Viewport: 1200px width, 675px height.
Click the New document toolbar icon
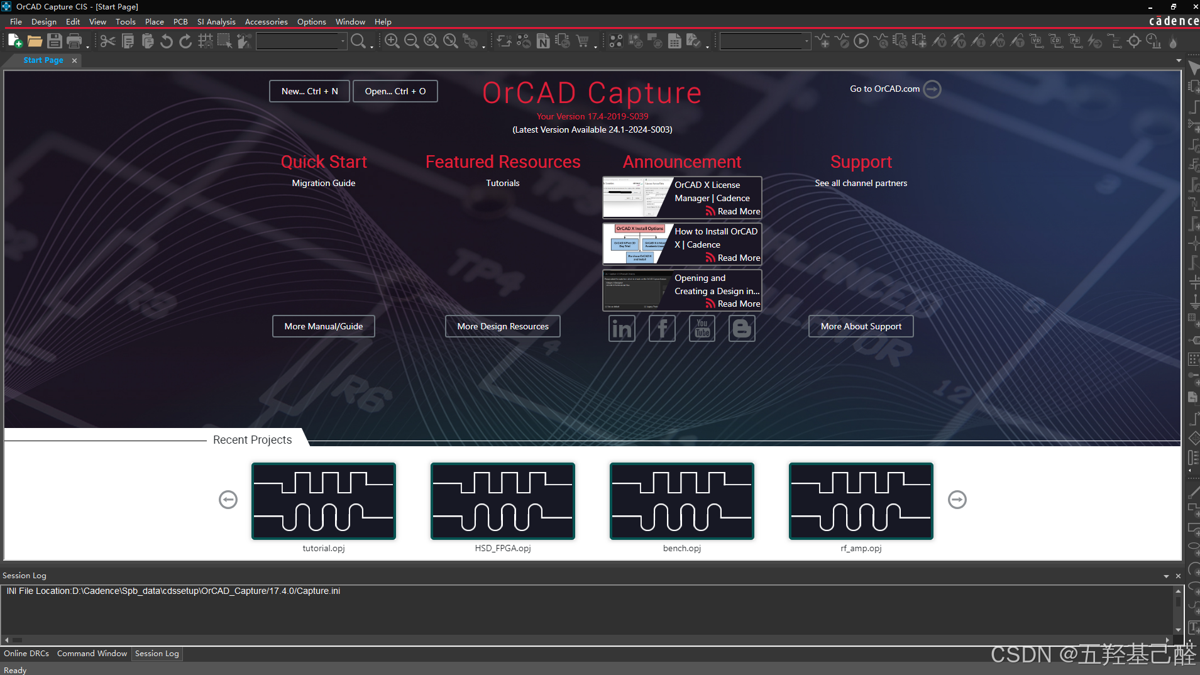coord(16,41)
